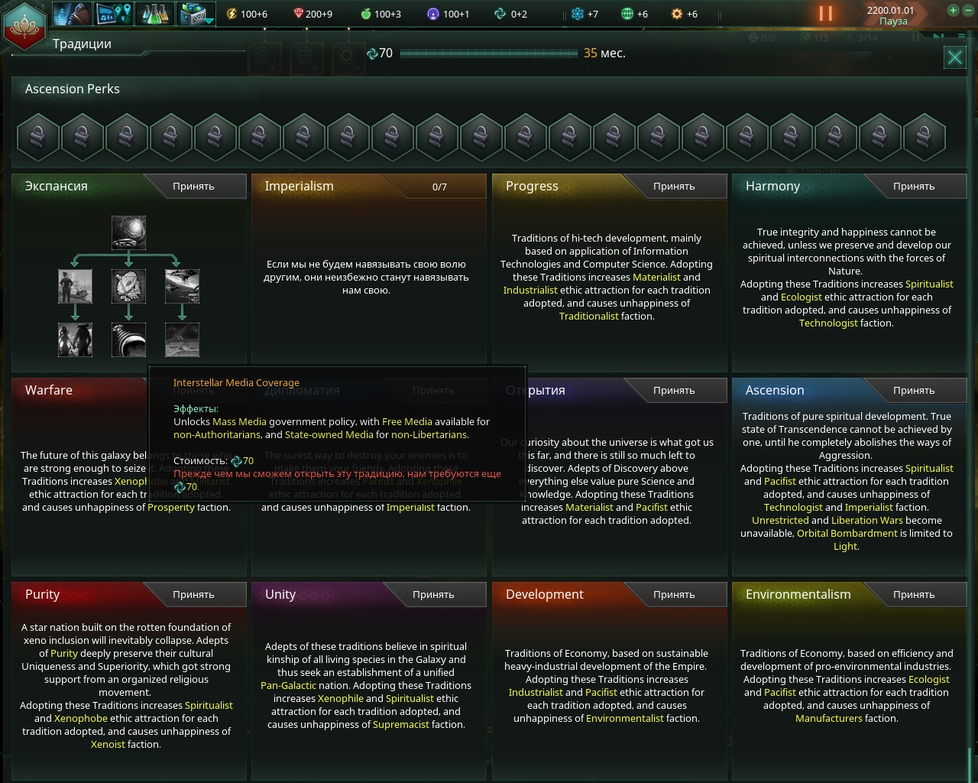Click the 'Liberation Wars' link in Ascension
Screen dimensions: 978x783
pos(867,520)
